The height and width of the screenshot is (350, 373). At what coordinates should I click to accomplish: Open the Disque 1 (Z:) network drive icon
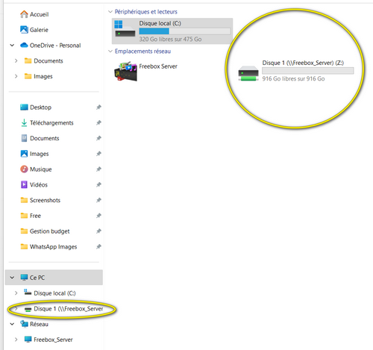248,73
